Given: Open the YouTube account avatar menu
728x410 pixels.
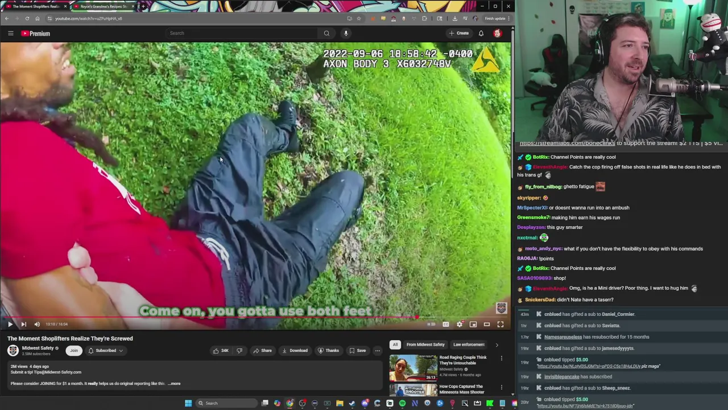Looking at the screenshot, I should click(498, 33).
